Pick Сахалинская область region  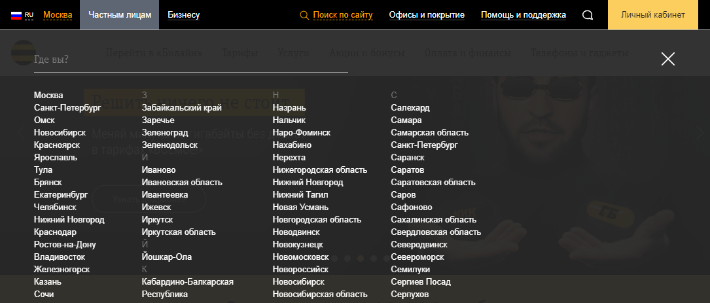[434, 220]
